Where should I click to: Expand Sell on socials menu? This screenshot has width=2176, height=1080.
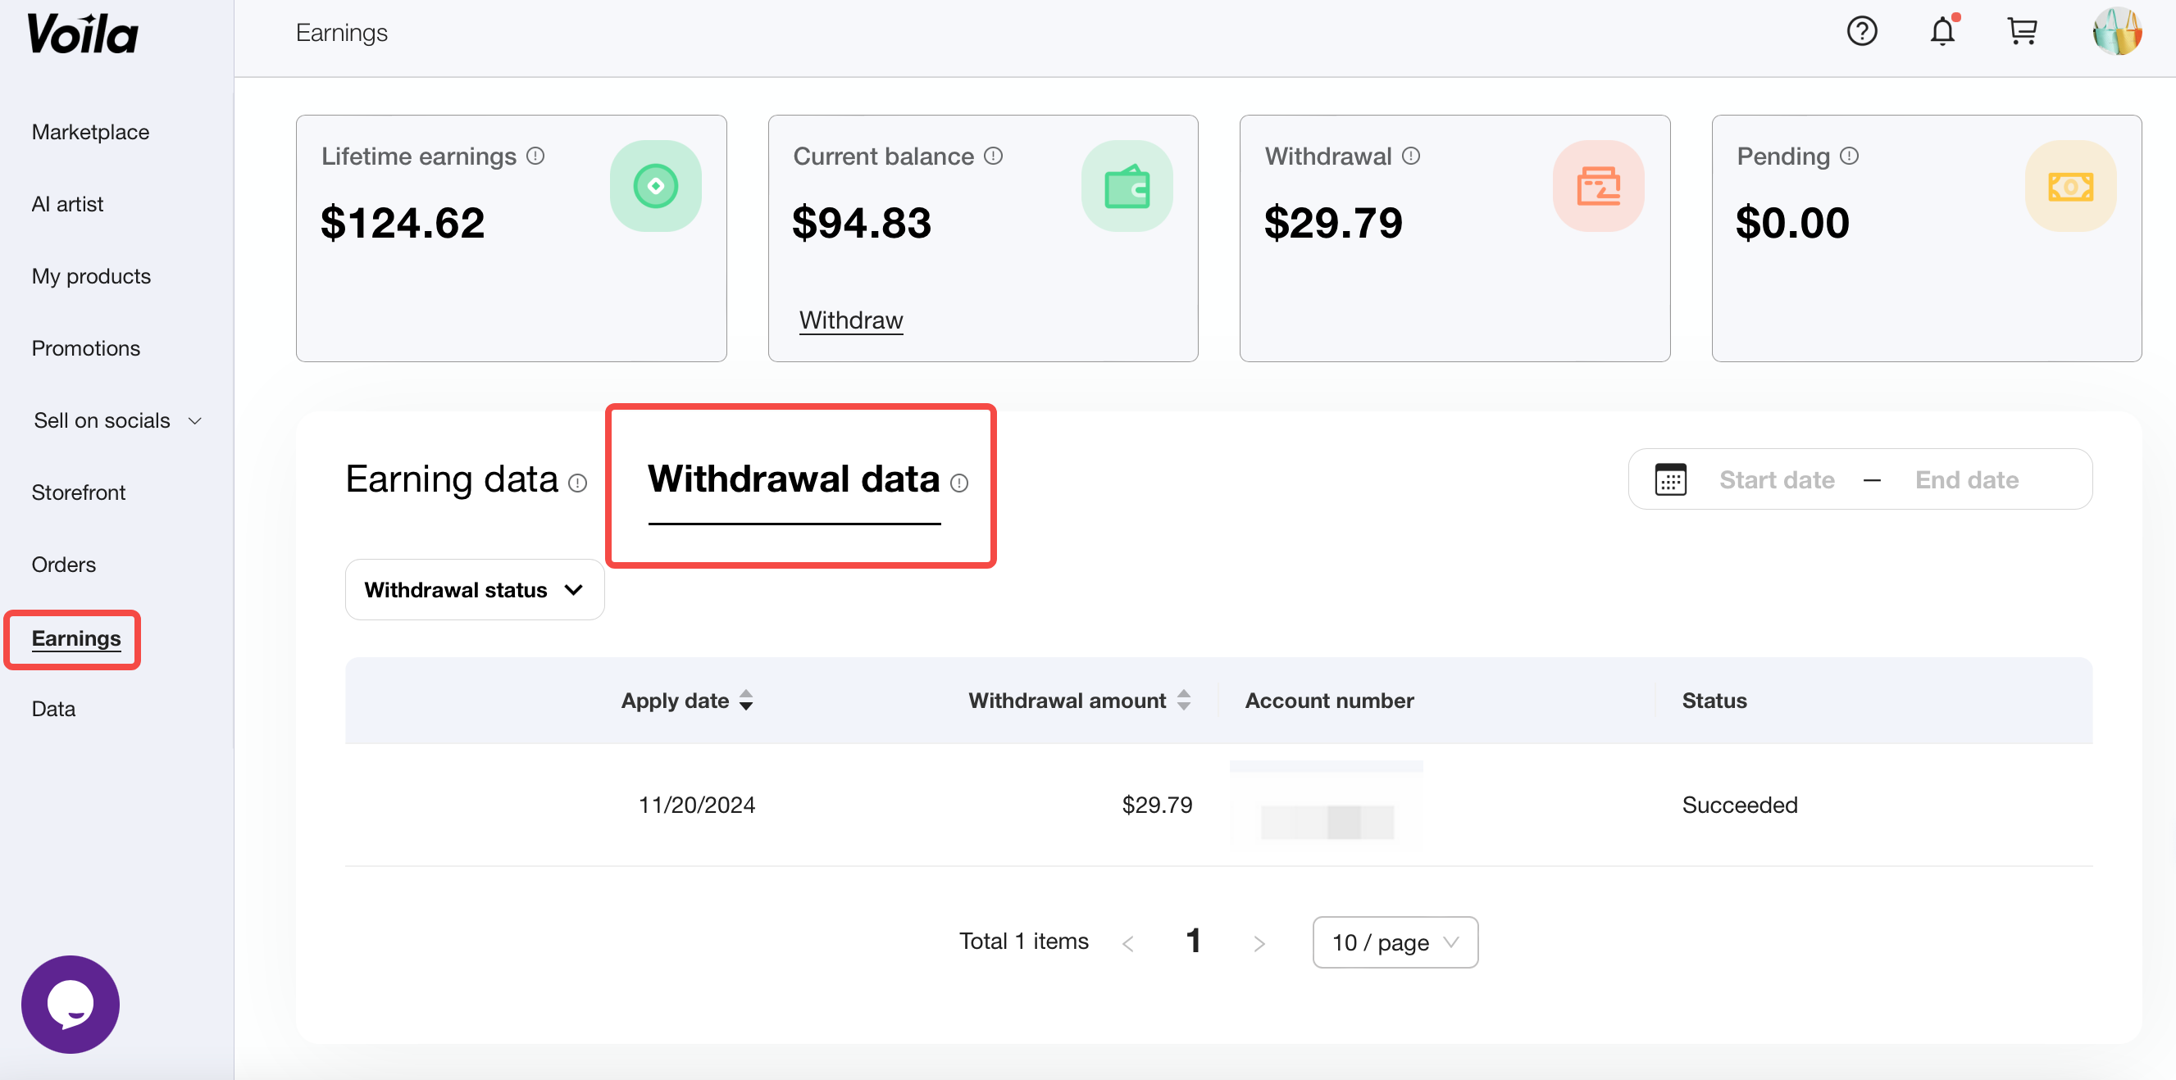(116, 420)
